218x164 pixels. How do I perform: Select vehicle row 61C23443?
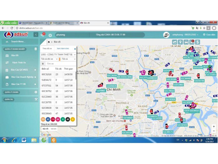[58, 97]
